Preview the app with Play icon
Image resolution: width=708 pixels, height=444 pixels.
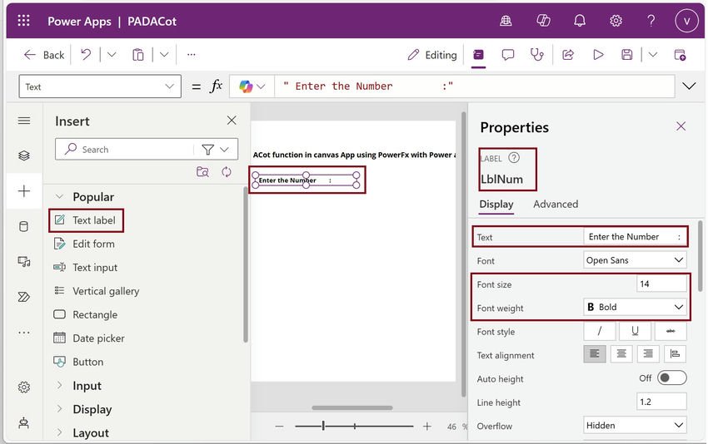click(x=598, y=55)
